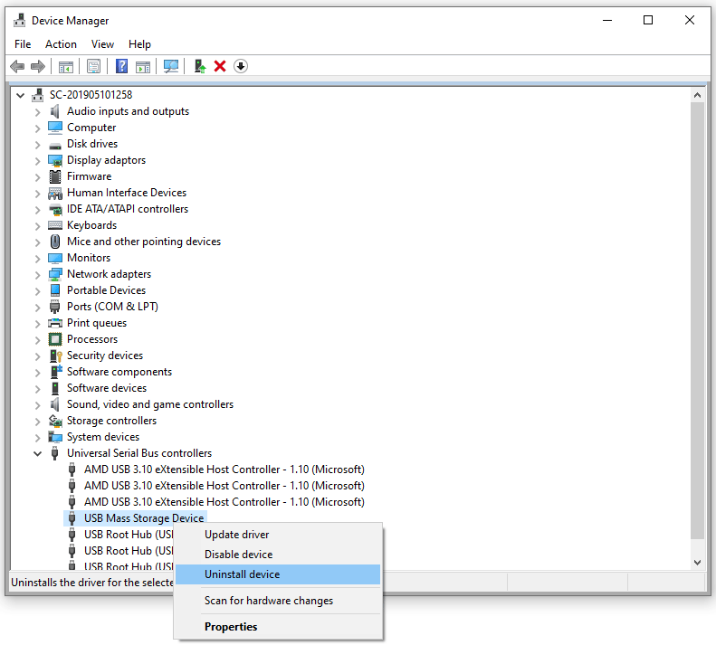Click the Back arrow in the toolbar
Screen dimensions: 716x645
[16, 66]
